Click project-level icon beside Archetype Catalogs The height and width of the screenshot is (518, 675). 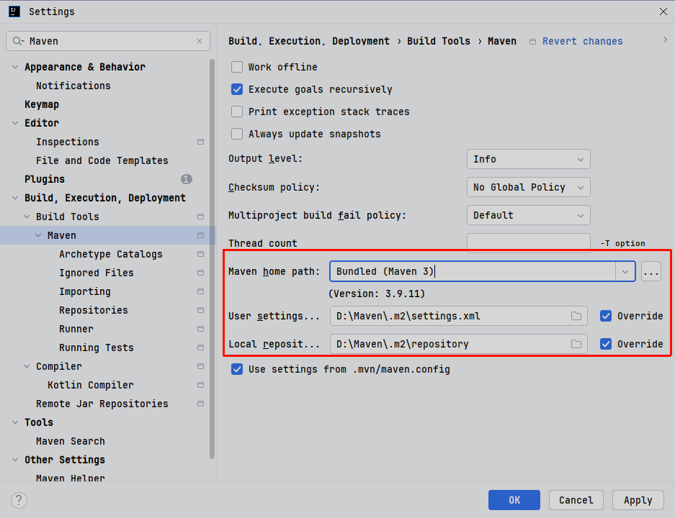pyautogui.click(x=200, y=254)
